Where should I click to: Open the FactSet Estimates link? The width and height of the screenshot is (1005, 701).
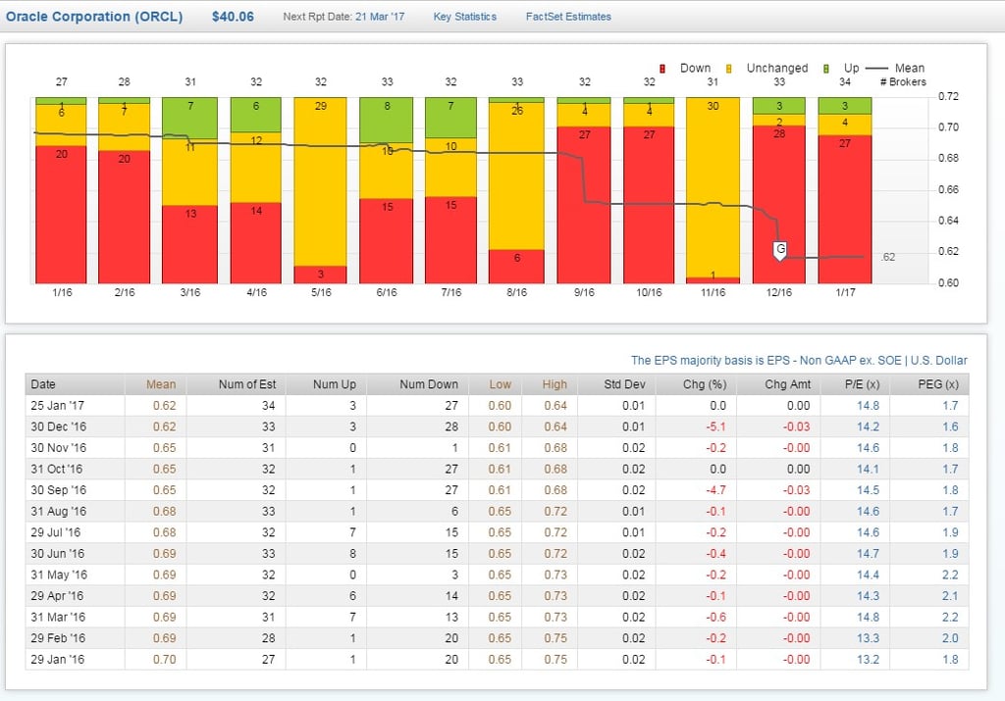coord(568,17)
